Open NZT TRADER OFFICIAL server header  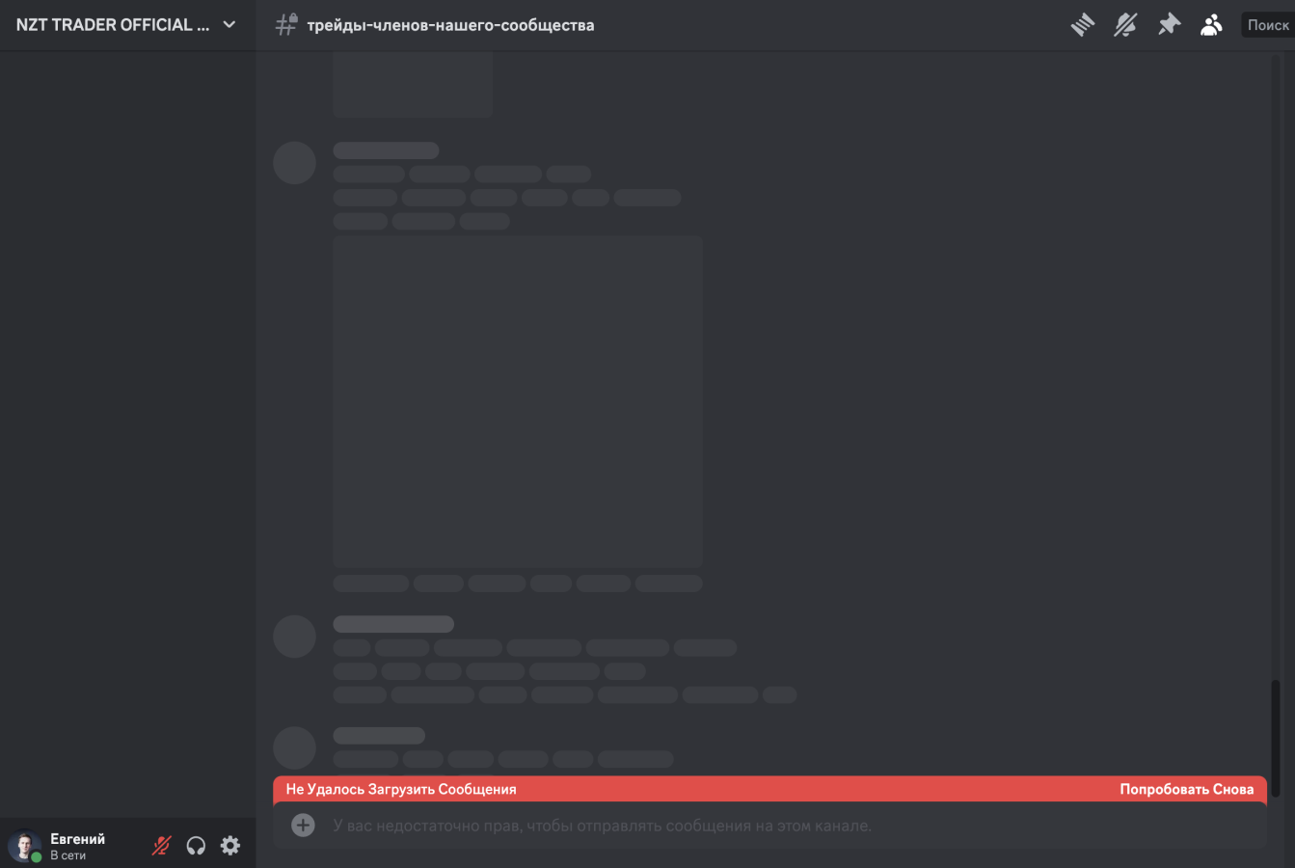(127, 25)
